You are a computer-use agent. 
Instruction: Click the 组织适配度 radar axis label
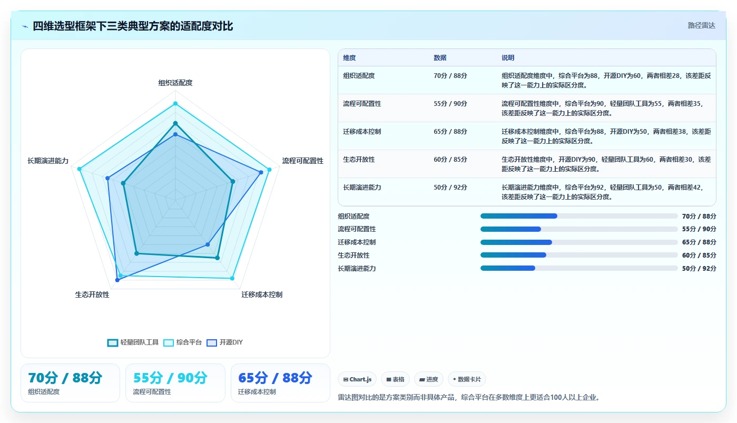175,83
